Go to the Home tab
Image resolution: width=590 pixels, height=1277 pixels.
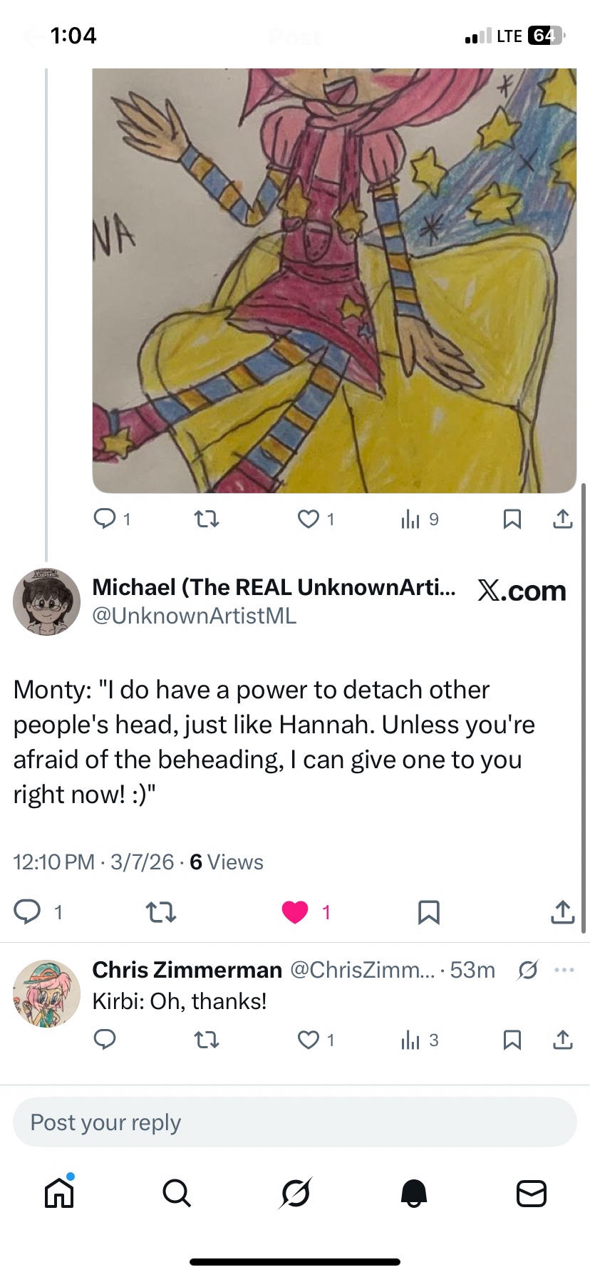59,1192
